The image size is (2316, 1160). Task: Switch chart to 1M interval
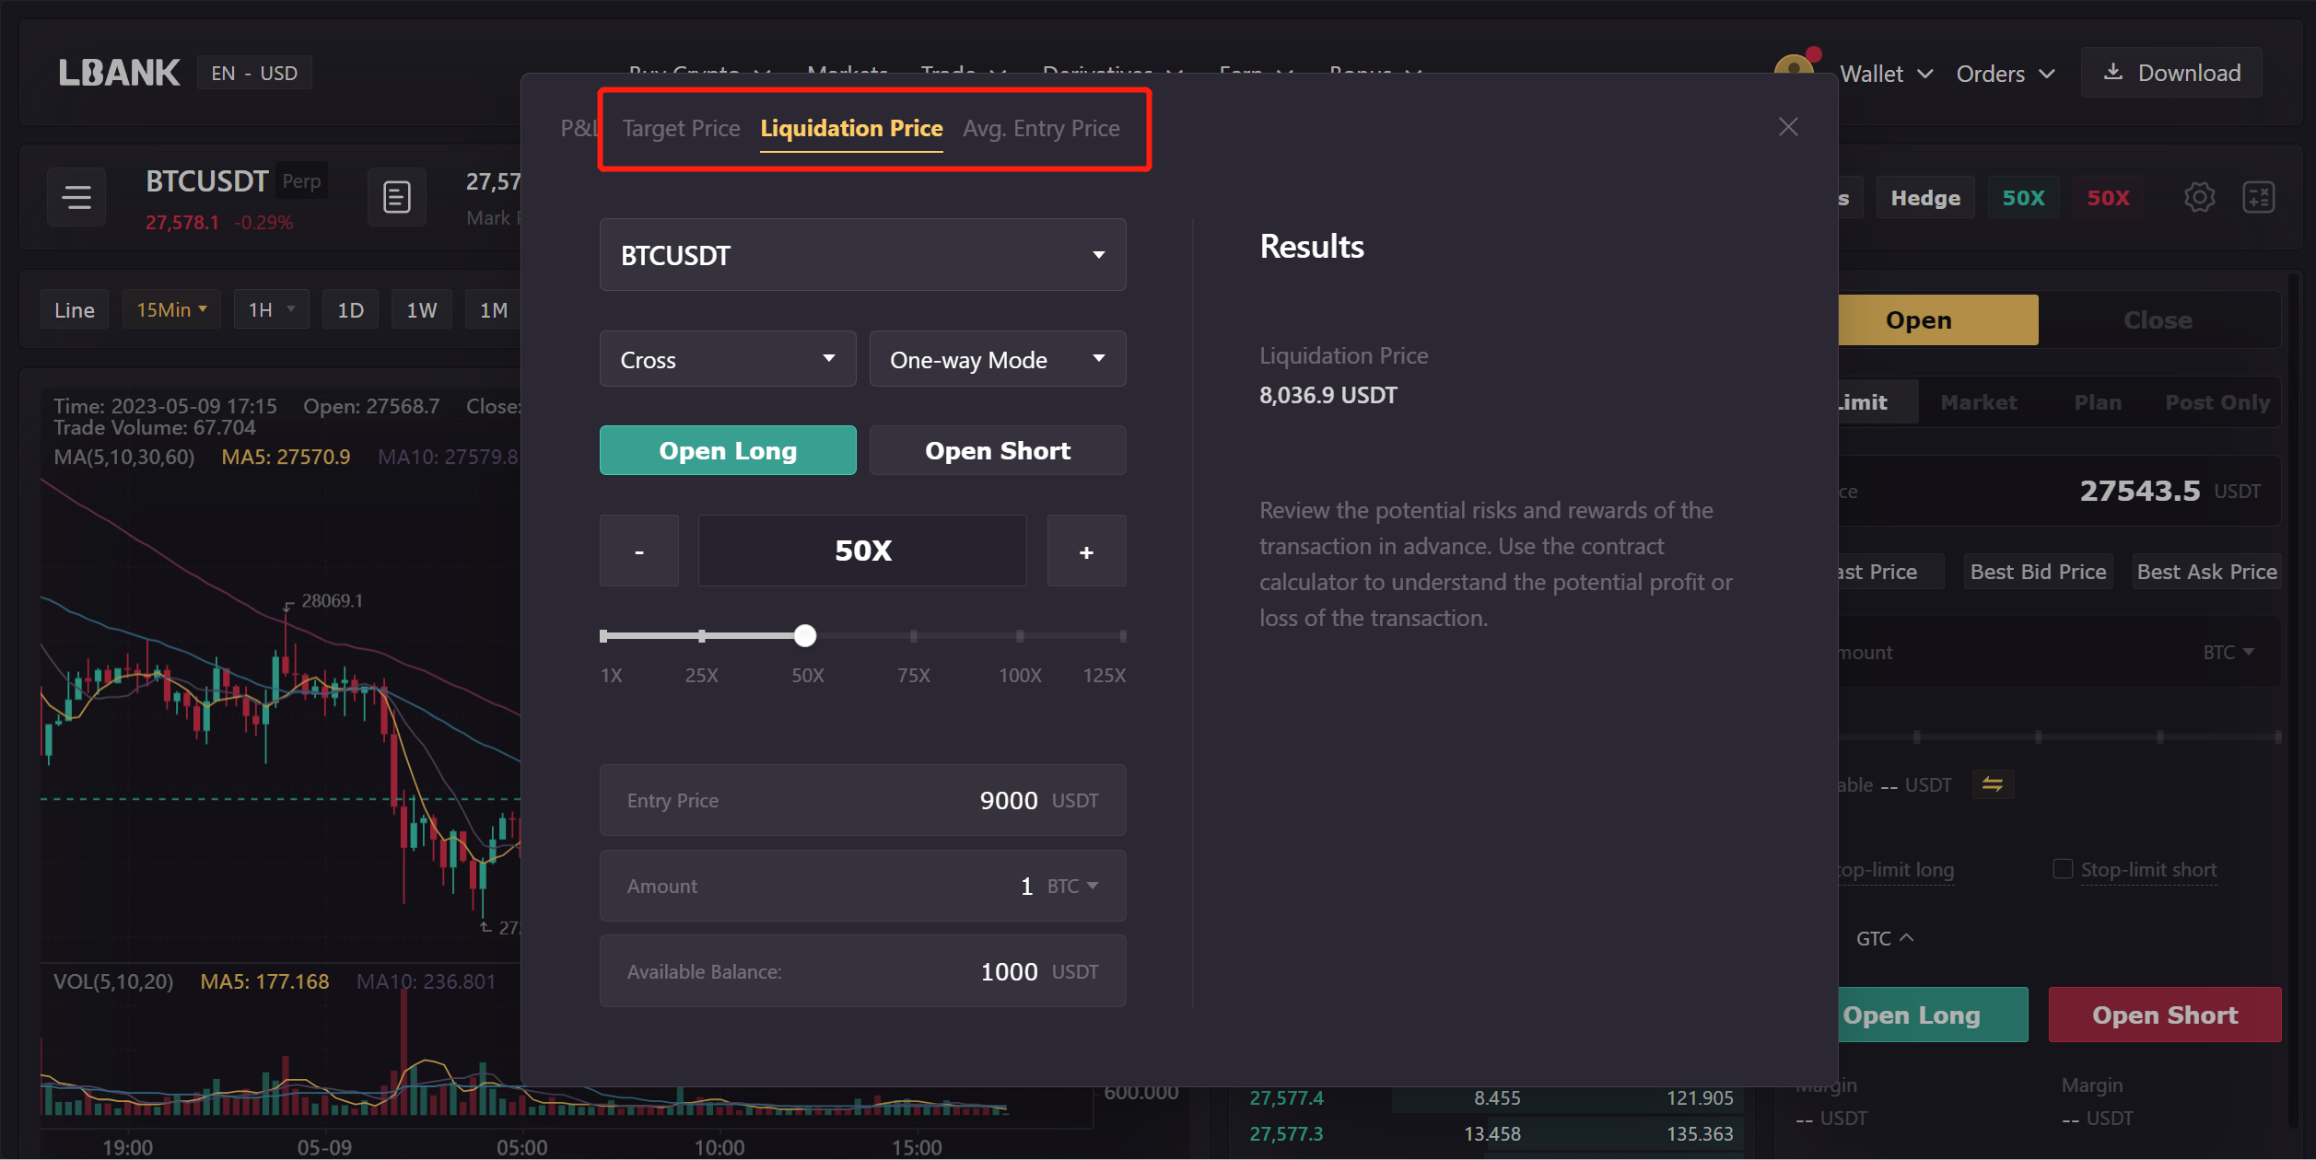(494, 309)
